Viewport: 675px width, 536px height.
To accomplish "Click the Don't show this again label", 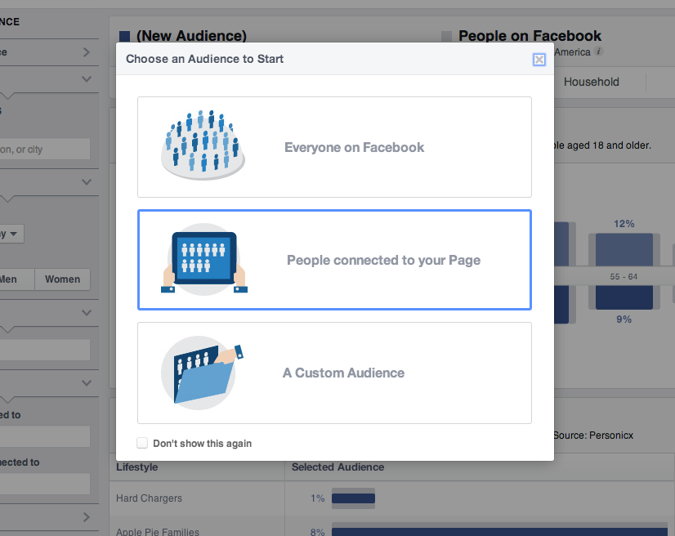I will click(x=203, y=444).
